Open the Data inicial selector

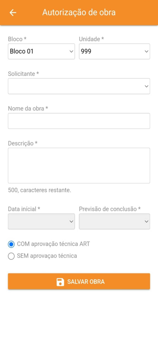tap(41, 222)
